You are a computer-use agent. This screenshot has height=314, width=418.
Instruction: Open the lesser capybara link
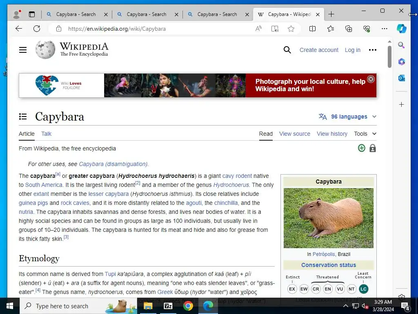tap(109, 194)
